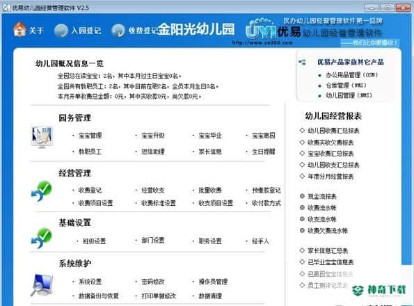The image size is (414, 306).
Task: Open 操作员管理
Action: (x=213, y=282)
